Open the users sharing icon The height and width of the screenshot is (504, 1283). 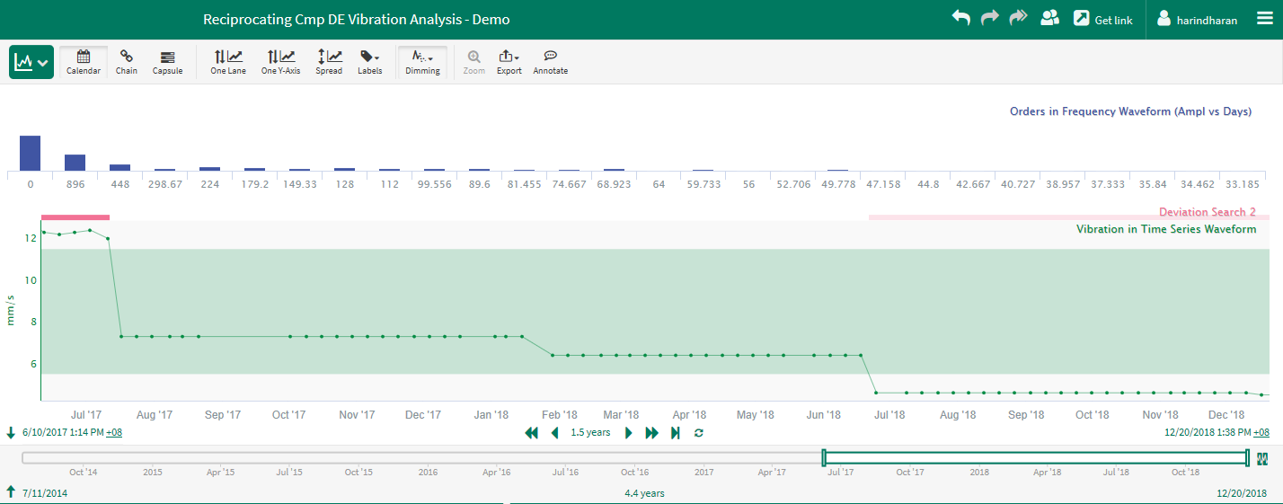(x=1049, y=19)
